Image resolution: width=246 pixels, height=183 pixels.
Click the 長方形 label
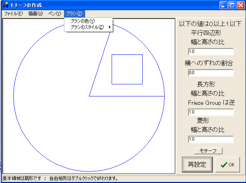(206, 84)
